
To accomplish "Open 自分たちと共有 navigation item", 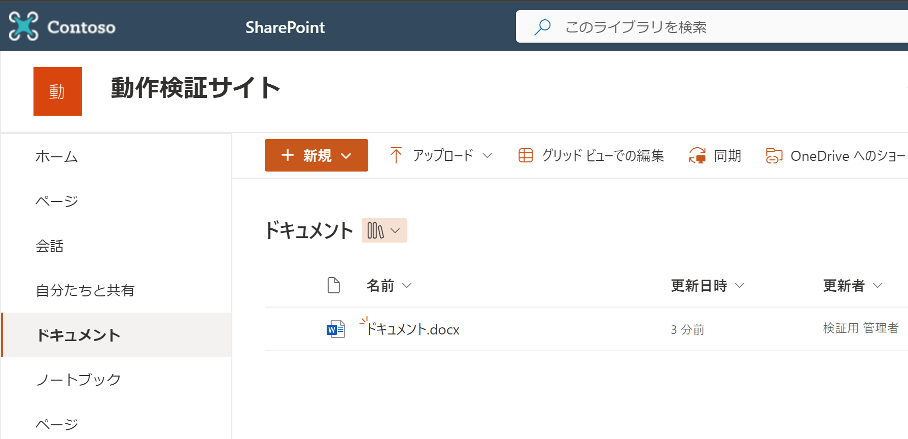I will click(85, 290).
